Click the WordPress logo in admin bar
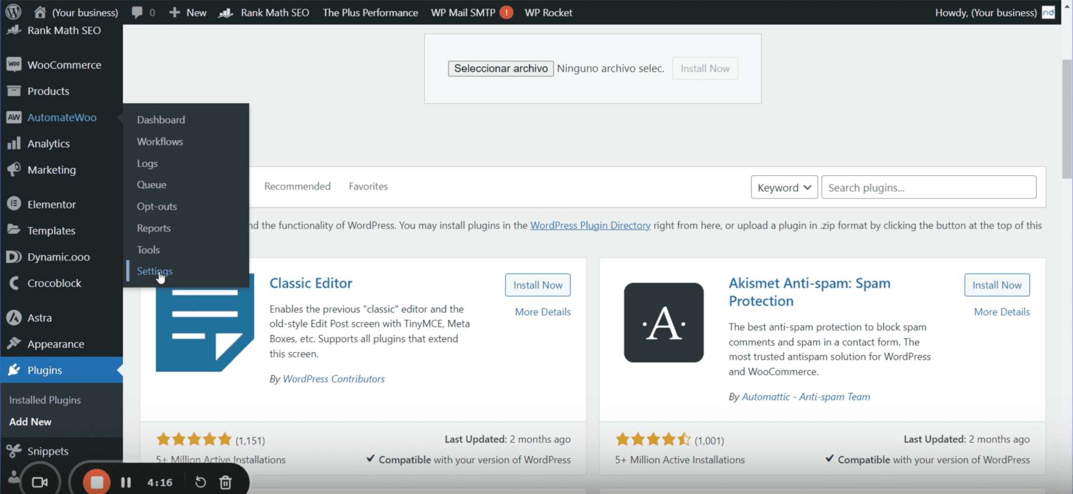 pyautogui.click(x=13, y=12)
